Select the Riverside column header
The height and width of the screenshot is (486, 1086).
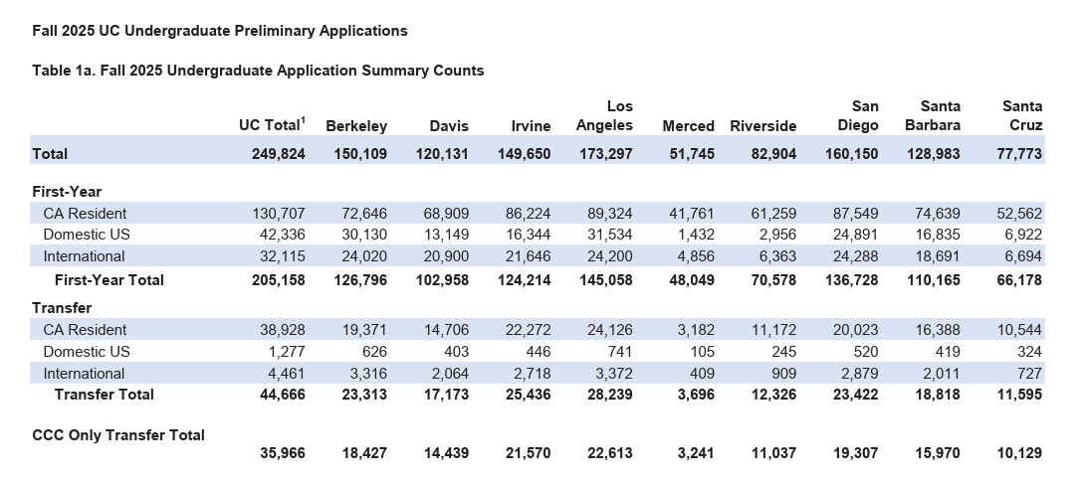point(763,126)
